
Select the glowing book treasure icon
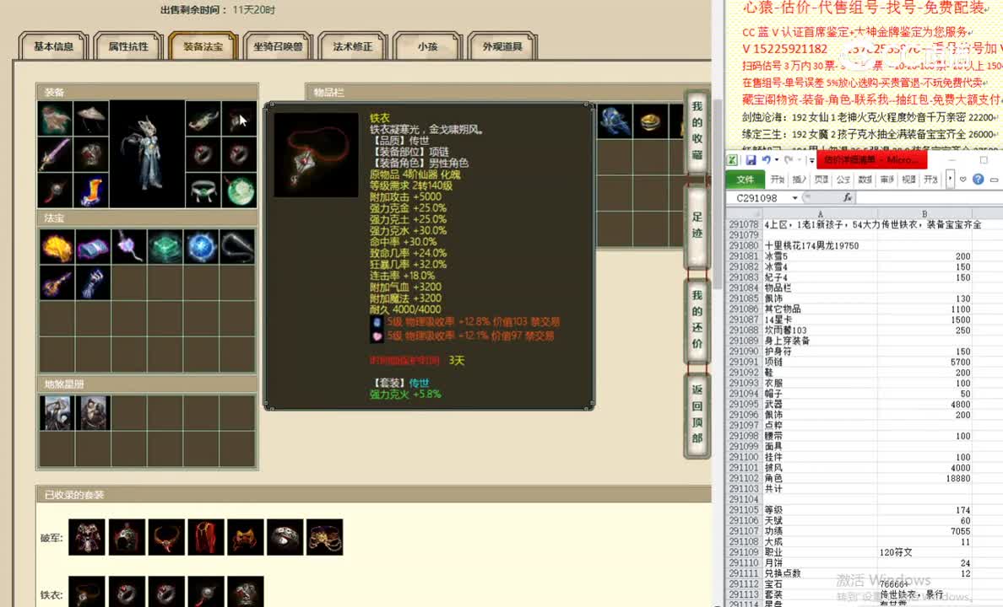coord(93,247)
